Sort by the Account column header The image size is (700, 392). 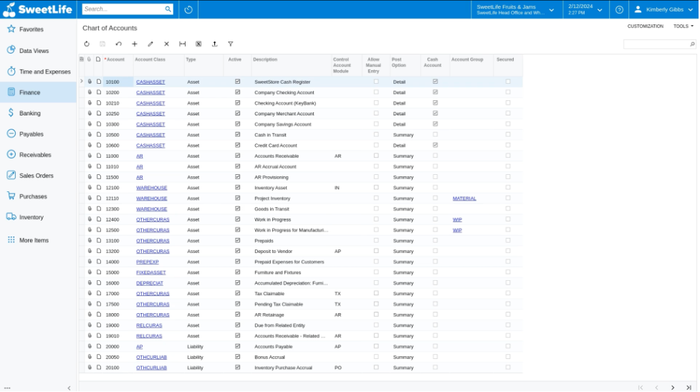116,59
